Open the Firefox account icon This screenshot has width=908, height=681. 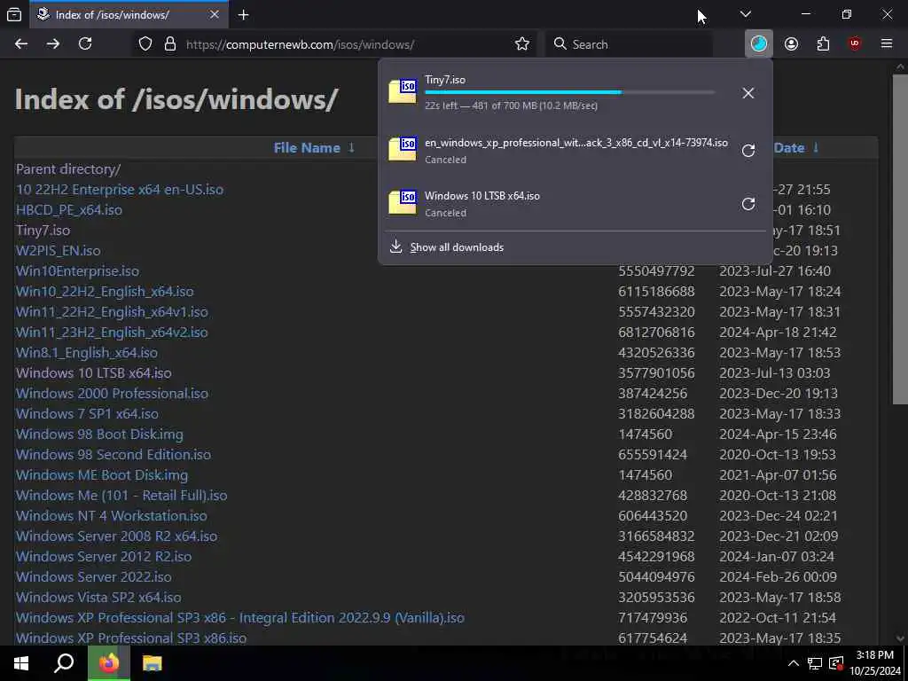[791, 44]
